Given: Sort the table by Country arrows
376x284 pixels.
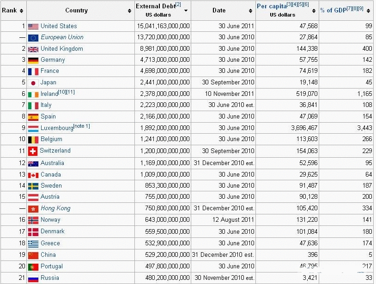Looking at the screenshot, I should [129, 11].
